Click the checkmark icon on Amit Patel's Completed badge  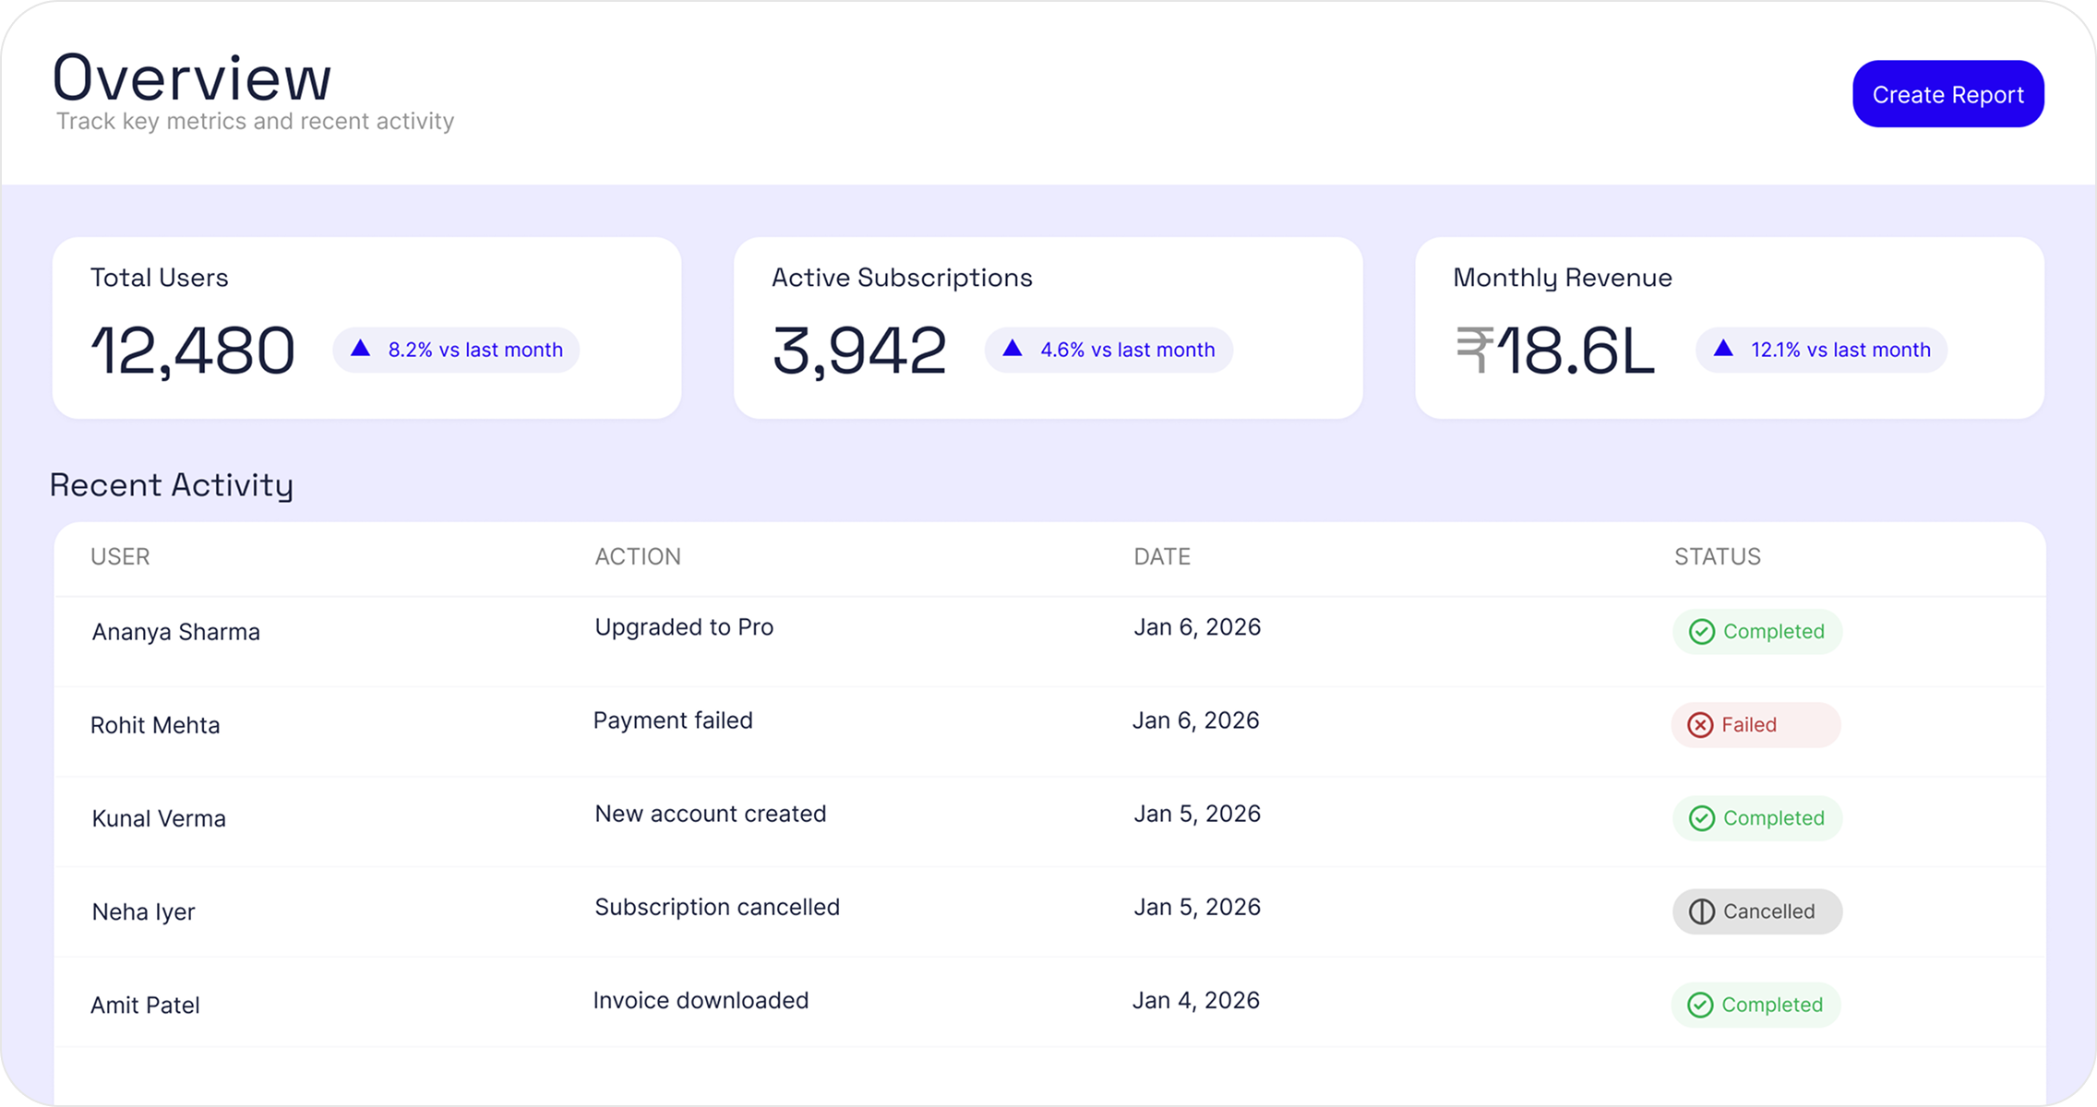coord(1701,1005)
